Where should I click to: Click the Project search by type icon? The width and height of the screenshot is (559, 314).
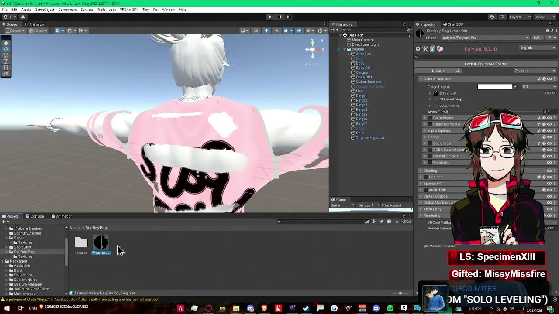point(374,222)
